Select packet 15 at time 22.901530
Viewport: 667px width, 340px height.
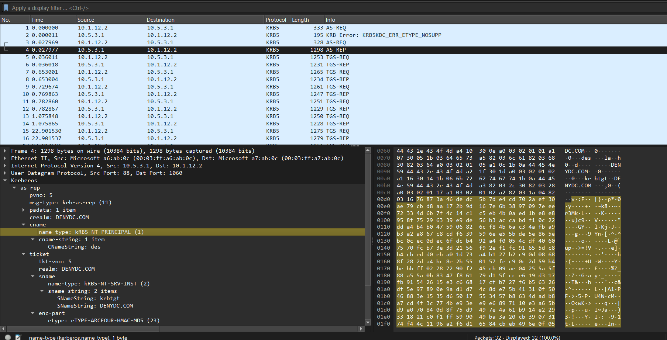pyautogui.click(x=333, y=131)
